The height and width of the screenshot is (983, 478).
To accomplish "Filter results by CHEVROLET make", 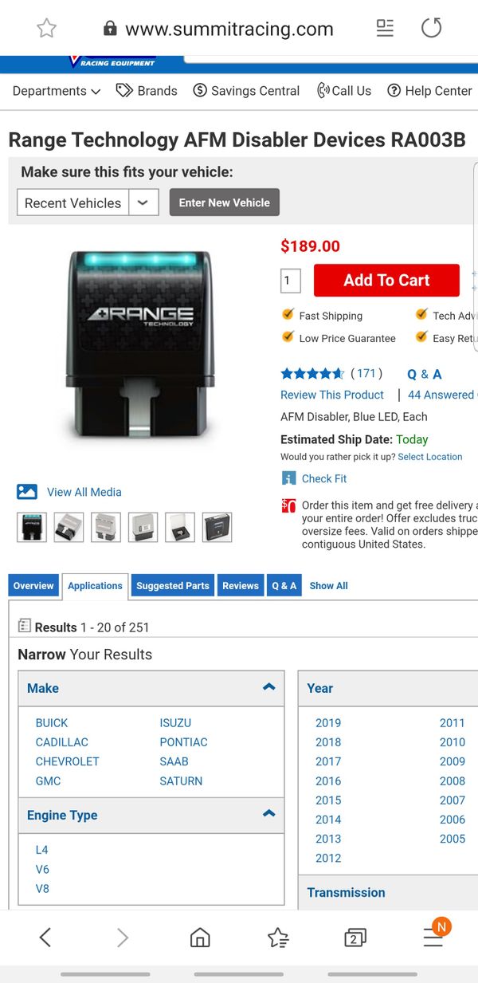I will (x=67, y=761).
